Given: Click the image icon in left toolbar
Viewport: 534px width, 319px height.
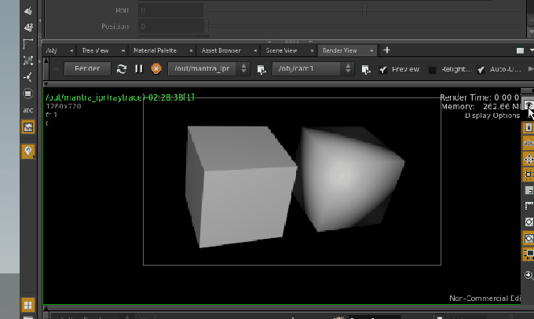Looking at the screenshot, I should [x=28, y=126].
